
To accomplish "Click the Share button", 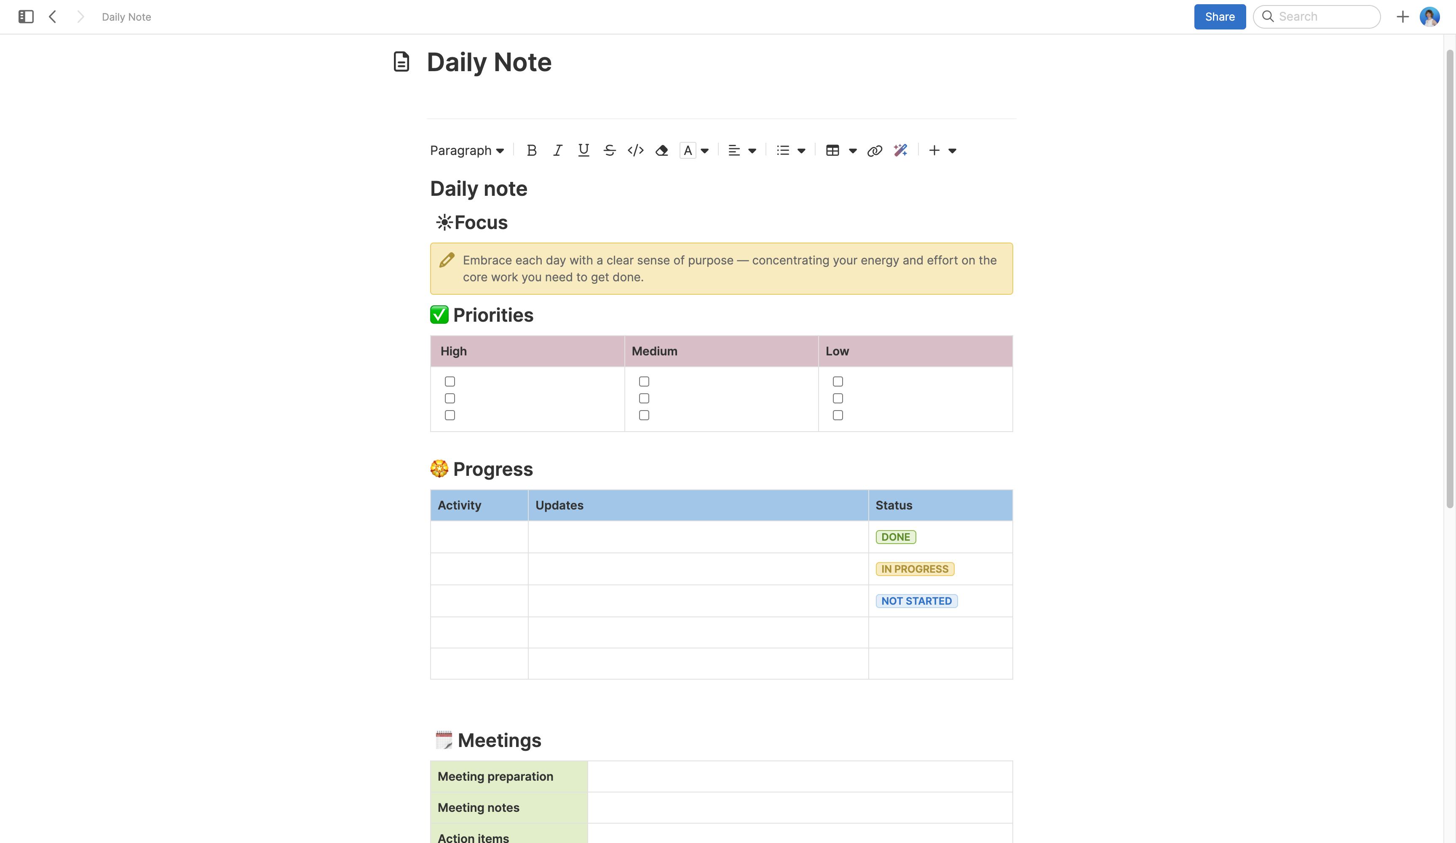I will point(1220,17).
